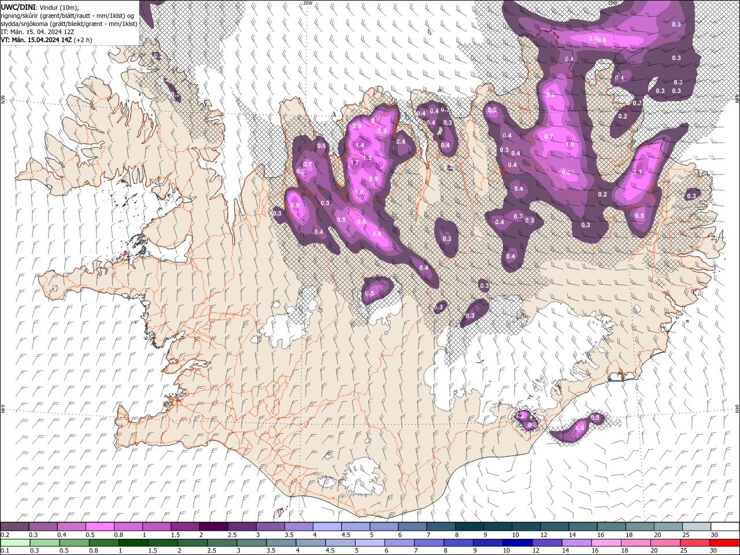
Task: Click the 1.1 precipitation value on the map
Action: click(x=639, y=172)
